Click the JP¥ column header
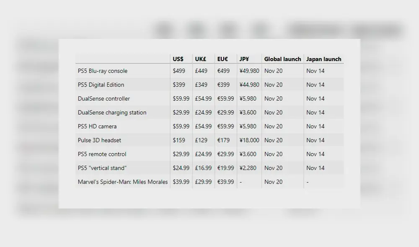This screenshot has width=419, height=247. click(243, 59)
